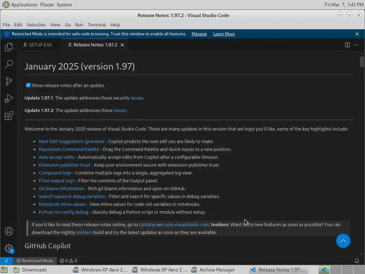The height and width of the screenshot is (274, 365).
Task: Open the Applications menu in top panel
Action: 24,5
